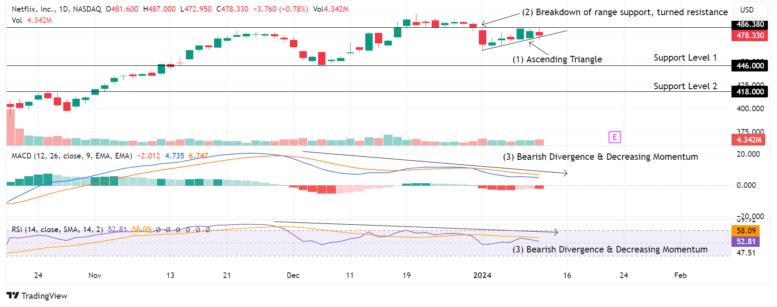This screenshot has height=307, width=777.
Task: Click the MACD line value 4.735
Action: 175,156
